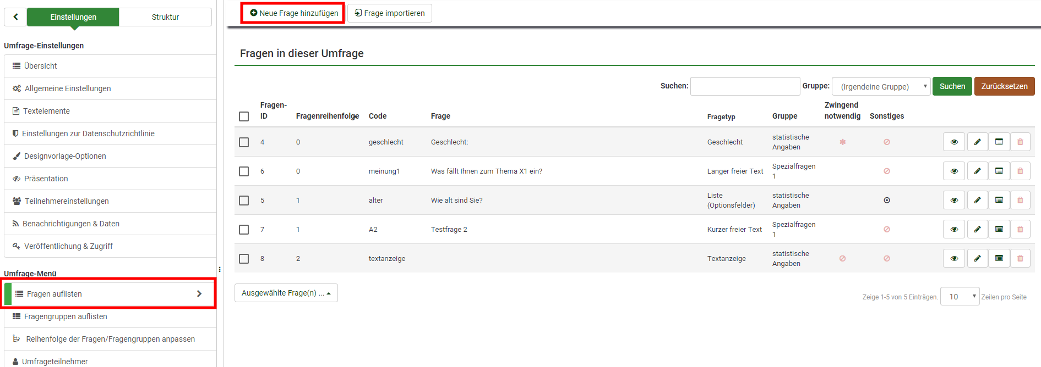This screenshot has height=367, width=1041.
Task: Focus the Suchen search text field
Action: pyautogui.click(x=744, y=86)
